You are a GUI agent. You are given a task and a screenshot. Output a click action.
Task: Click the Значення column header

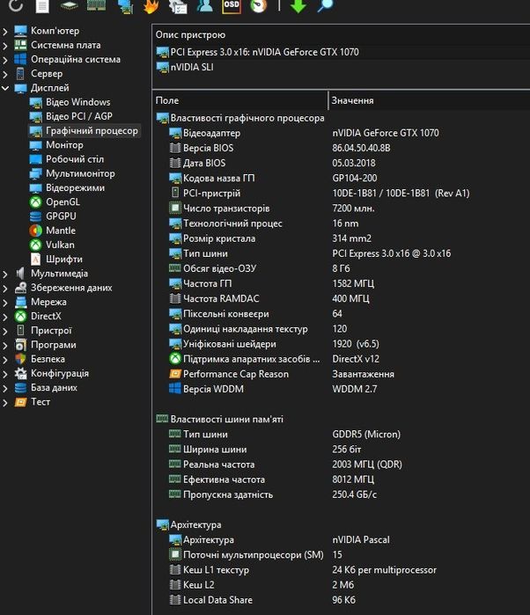coord(429,100)
